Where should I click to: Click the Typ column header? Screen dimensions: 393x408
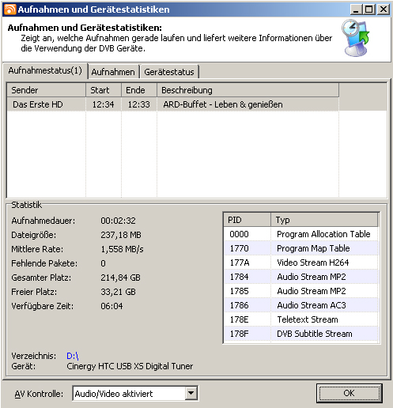[324, 220]
